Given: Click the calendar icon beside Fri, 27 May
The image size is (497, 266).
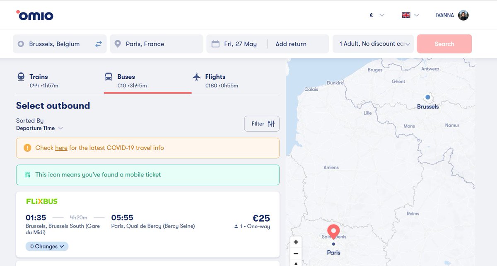Looking at the screenshot, I should 215,44.
